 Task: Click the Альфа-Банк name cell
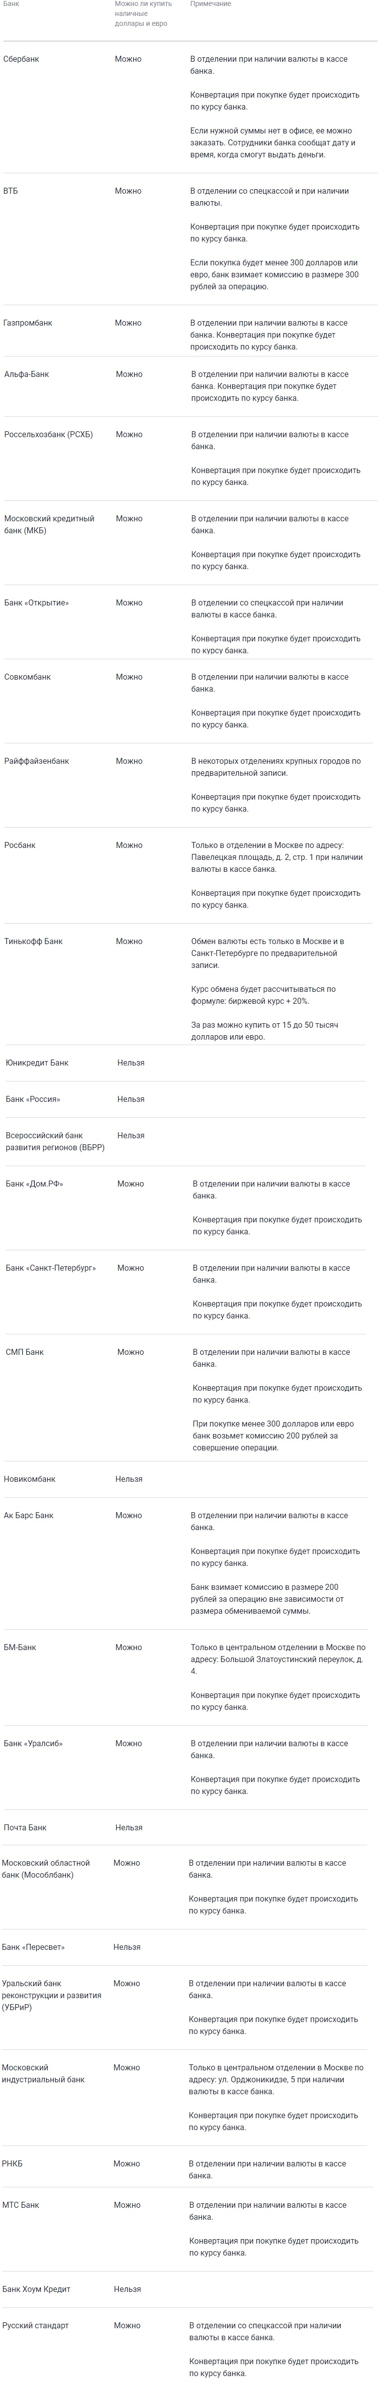point(27,374)
